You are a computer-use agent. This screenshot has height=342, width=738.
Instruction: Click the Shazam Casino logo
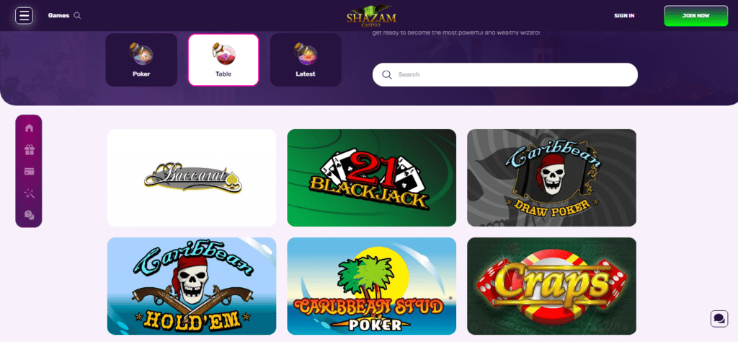point(371,16)
